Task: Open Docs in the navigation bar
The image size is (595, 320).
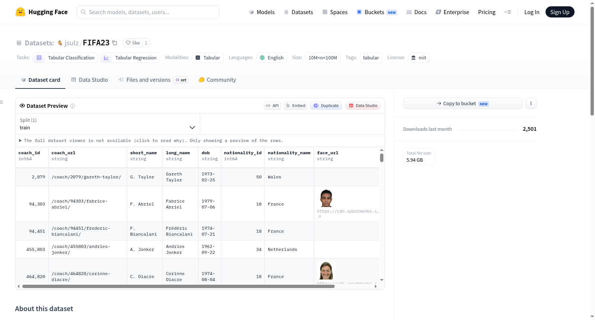Action: (x=416, y=12)
